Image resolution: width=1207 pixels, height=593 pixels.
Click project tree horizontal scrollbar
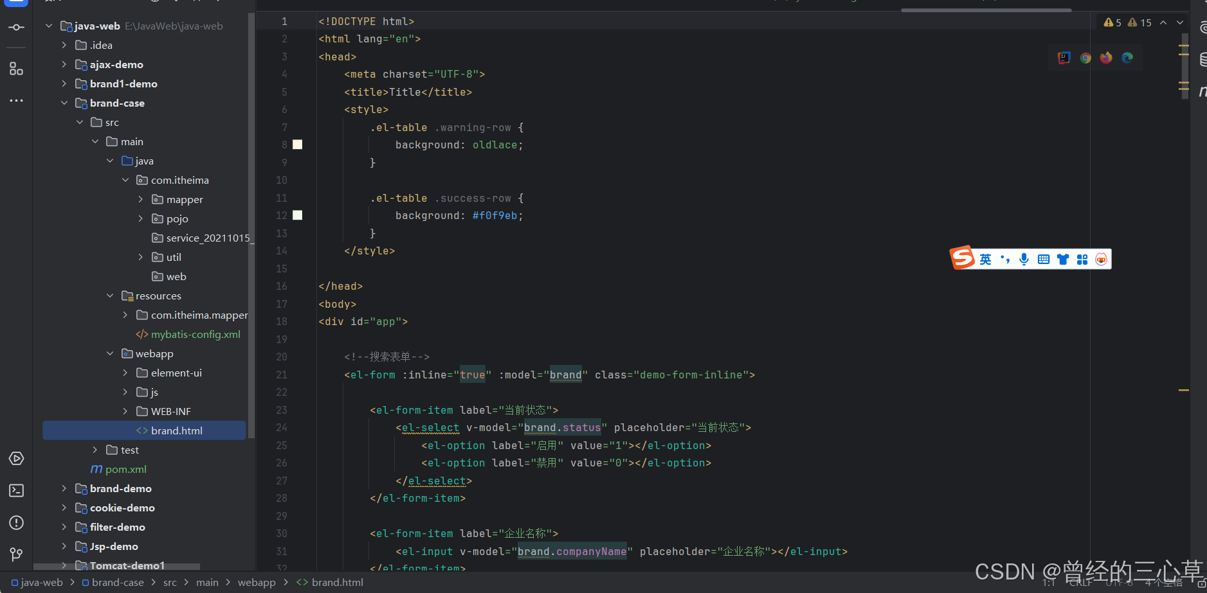click(x=116, y=567)
